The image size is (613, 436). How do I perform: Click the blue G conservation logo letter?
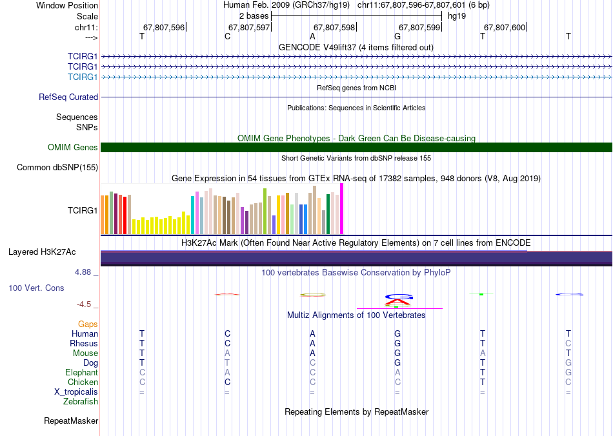[x=399, y=297]
